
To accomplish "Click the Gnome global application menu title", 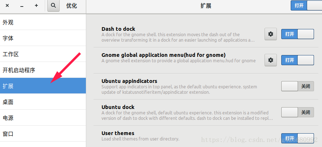I will point(163,55).
